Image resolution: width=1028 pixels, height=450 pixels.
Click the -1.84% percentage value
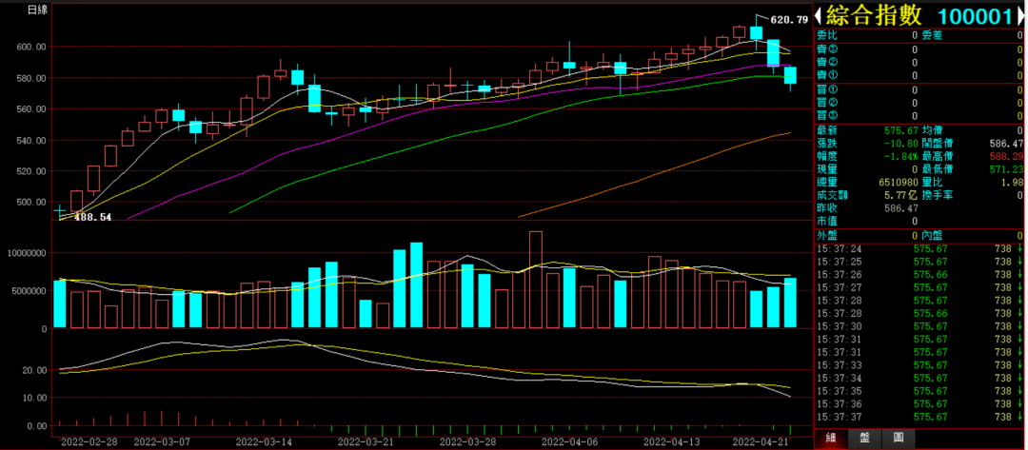(x=900, y=156)
